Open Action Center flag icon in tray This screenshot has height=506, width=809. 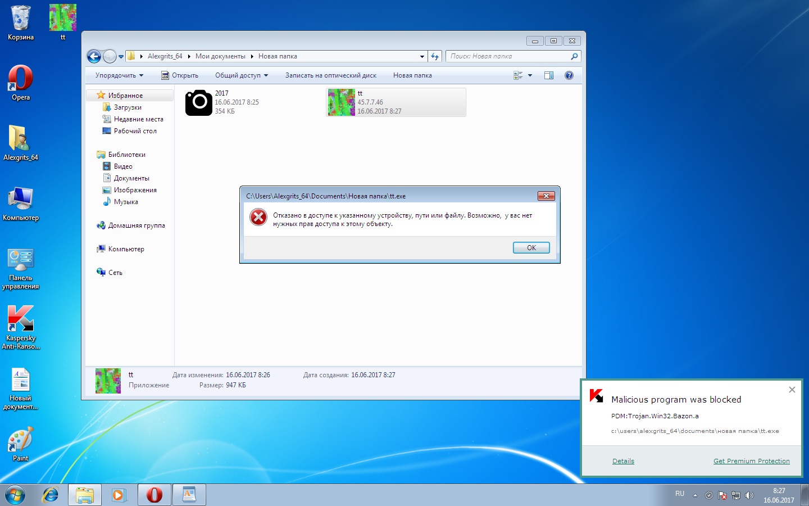coord(722,495)
